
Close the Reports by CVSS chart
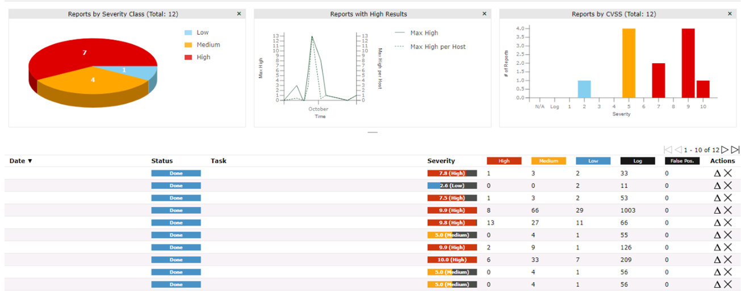pos(730,14)
